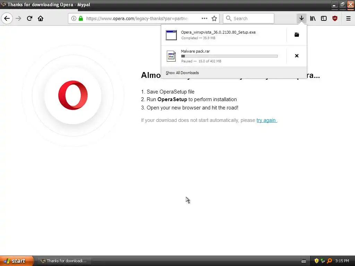Show site information icon in address bar
The width and height of the screenshot is (355, 266).
point(74,18)
